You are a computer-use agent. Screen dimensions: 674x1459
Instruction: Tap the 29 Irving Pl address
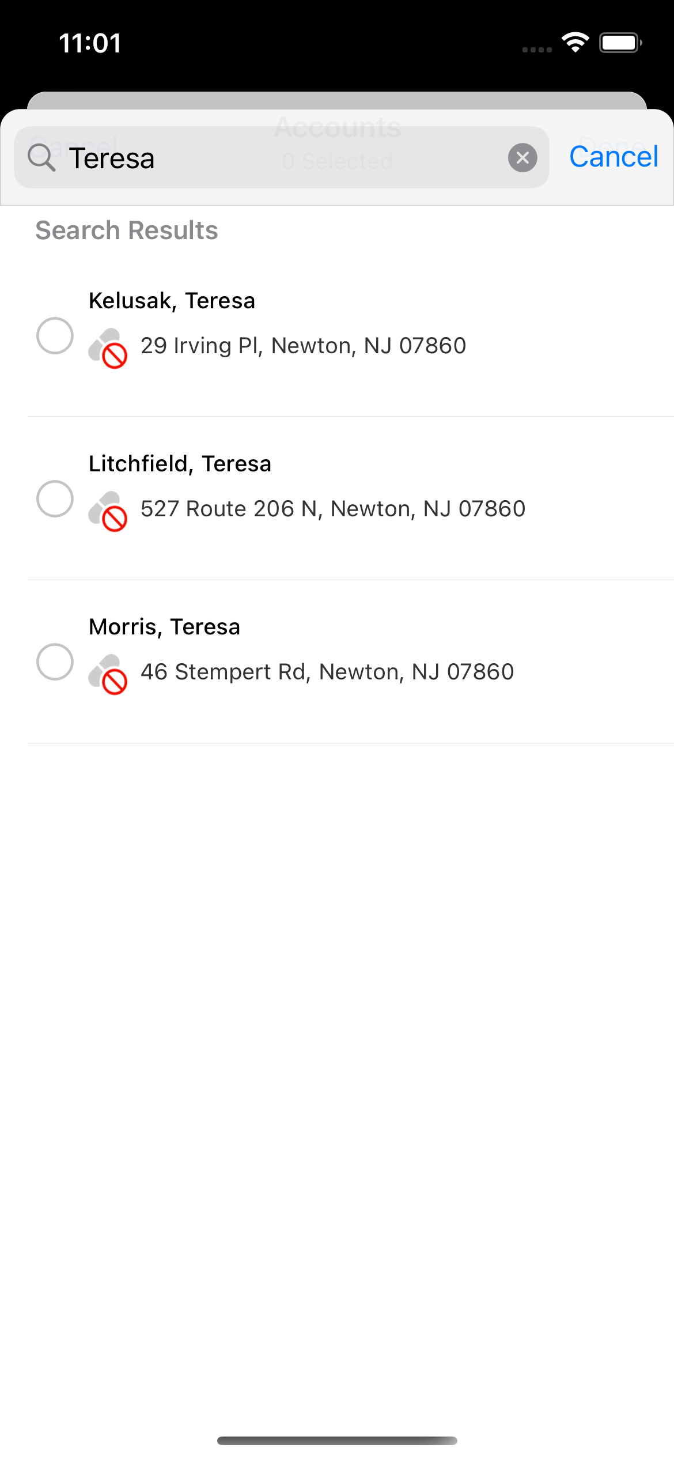303,346
